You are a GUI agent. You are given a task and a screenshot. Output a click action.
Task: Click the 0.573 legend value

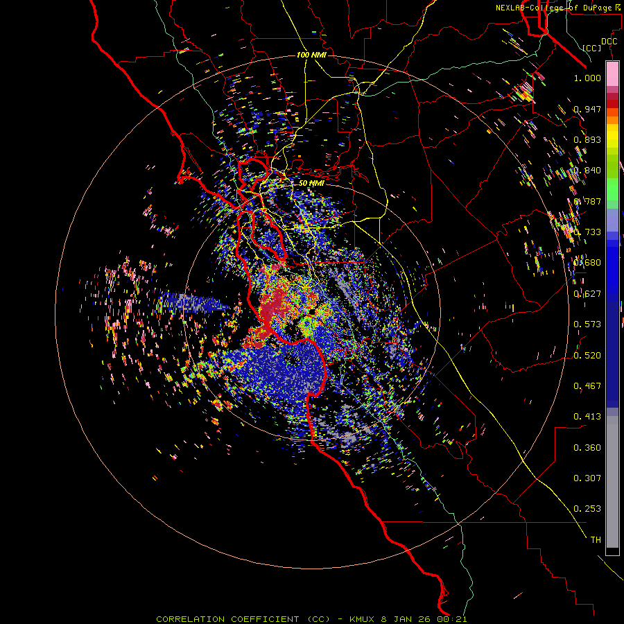pos(587,324)
